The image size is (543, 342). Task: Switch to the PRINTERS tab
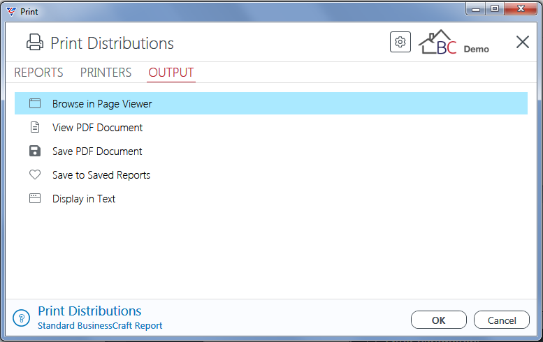click(106, 73)
